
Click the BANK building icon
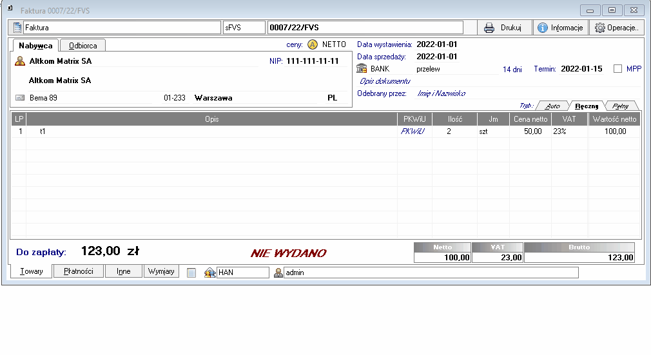(362, 69)
